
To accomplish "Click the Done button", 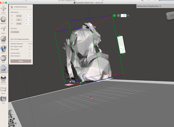I will 21,61.
